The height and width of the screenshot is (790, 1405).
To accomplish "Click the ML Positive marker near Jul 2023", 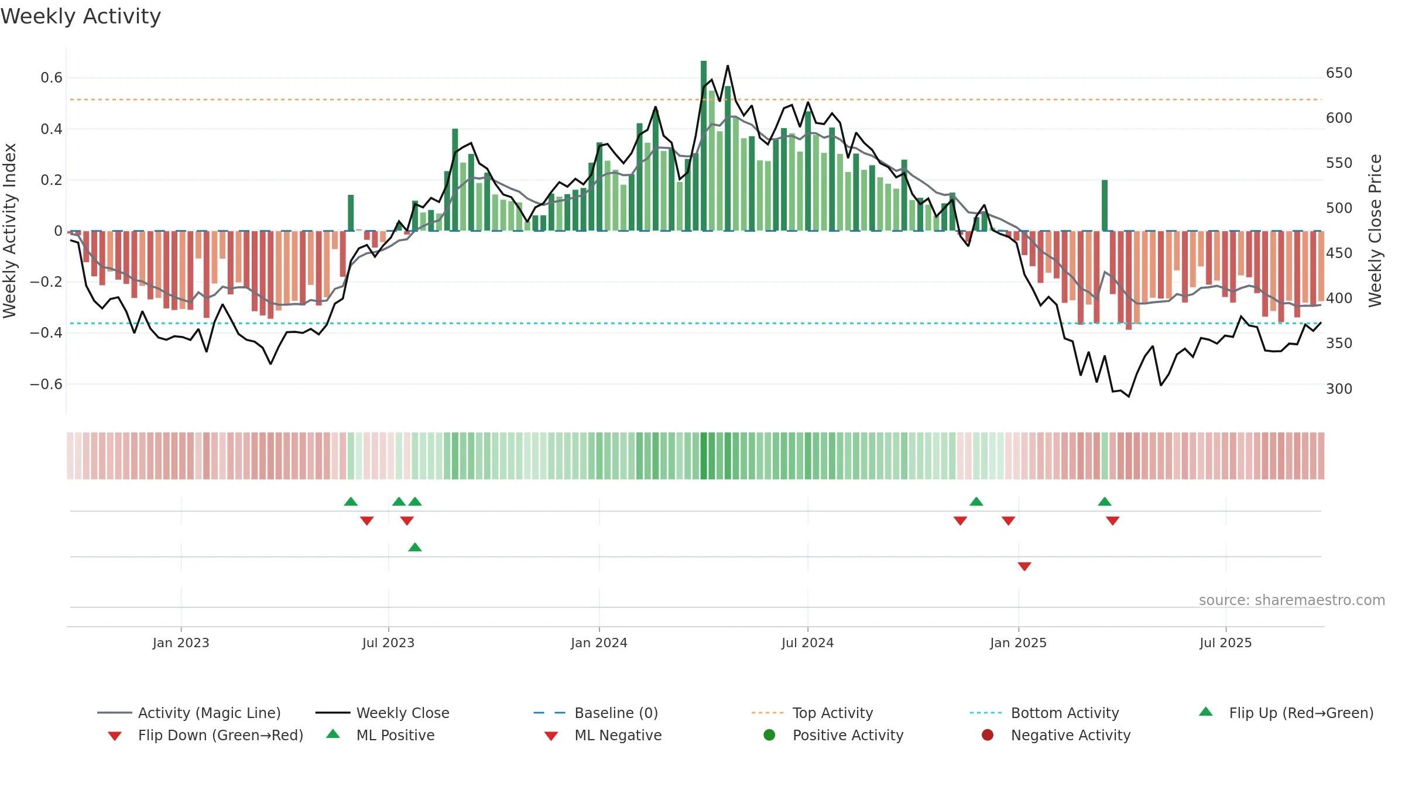I will (415, 547).
